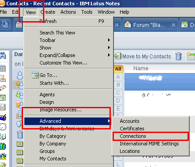The image size is (195, 167).
Task: Select the Recent Contacts clock icon
Action: [x=19, y=85]
